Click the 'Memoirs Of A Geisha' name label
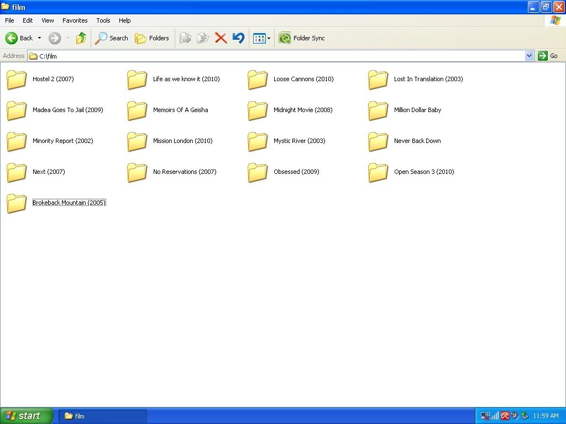This screenshot has height=424, width=566. (x=181, y=110)
